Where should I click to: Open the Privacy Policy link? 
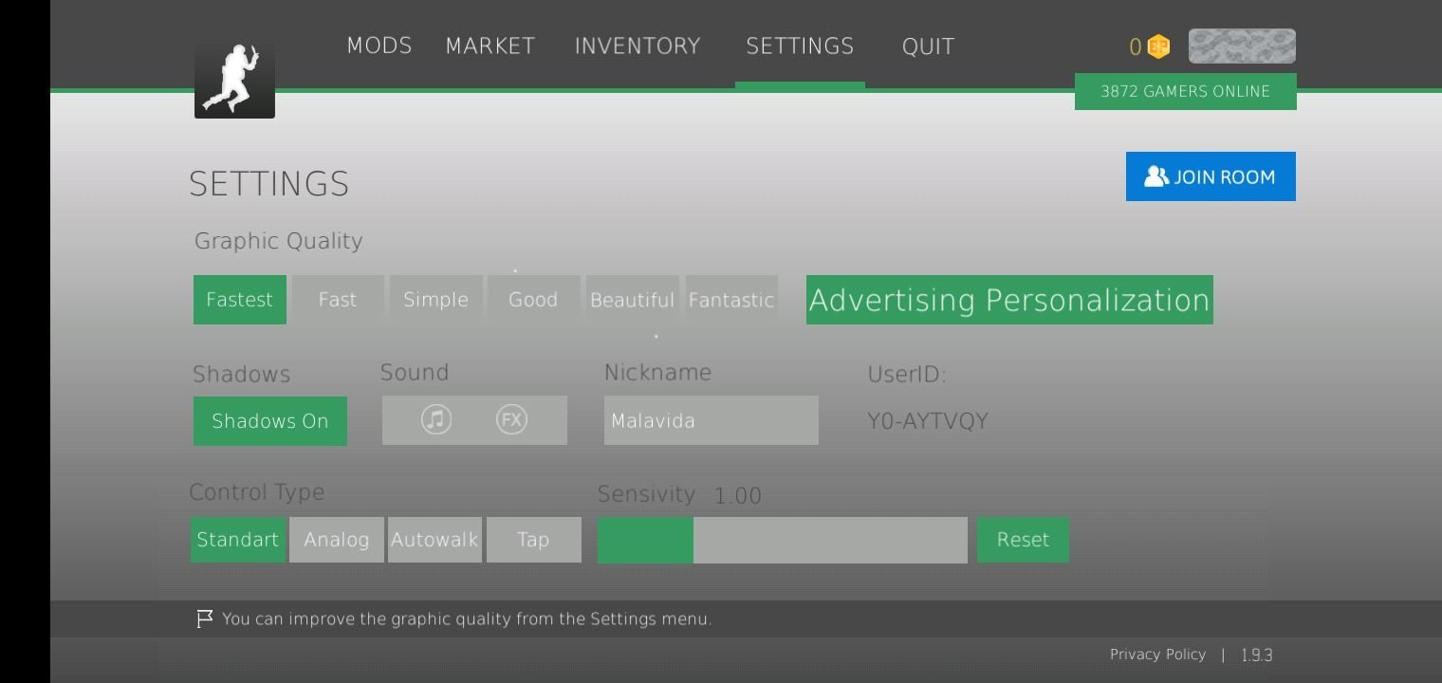1157,655
